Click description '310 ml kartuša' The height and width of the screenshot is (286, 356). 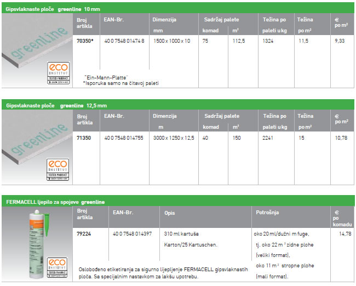[181, 234]
